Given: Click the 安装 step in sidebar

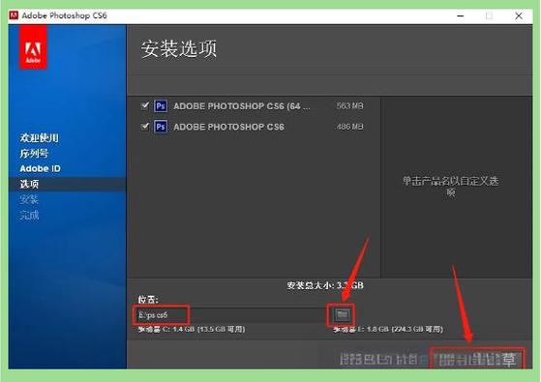Looking at the screenshot, I should (x=29, y=199).
